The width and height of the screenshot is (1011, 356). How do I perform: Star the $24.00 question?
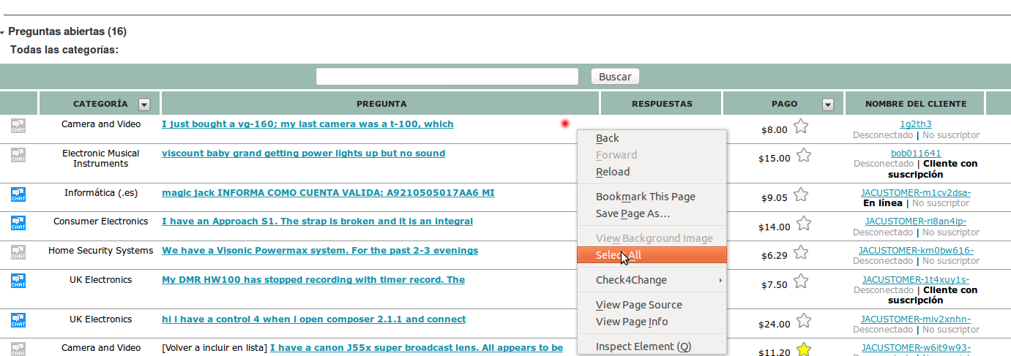click(x=804, y=321)
